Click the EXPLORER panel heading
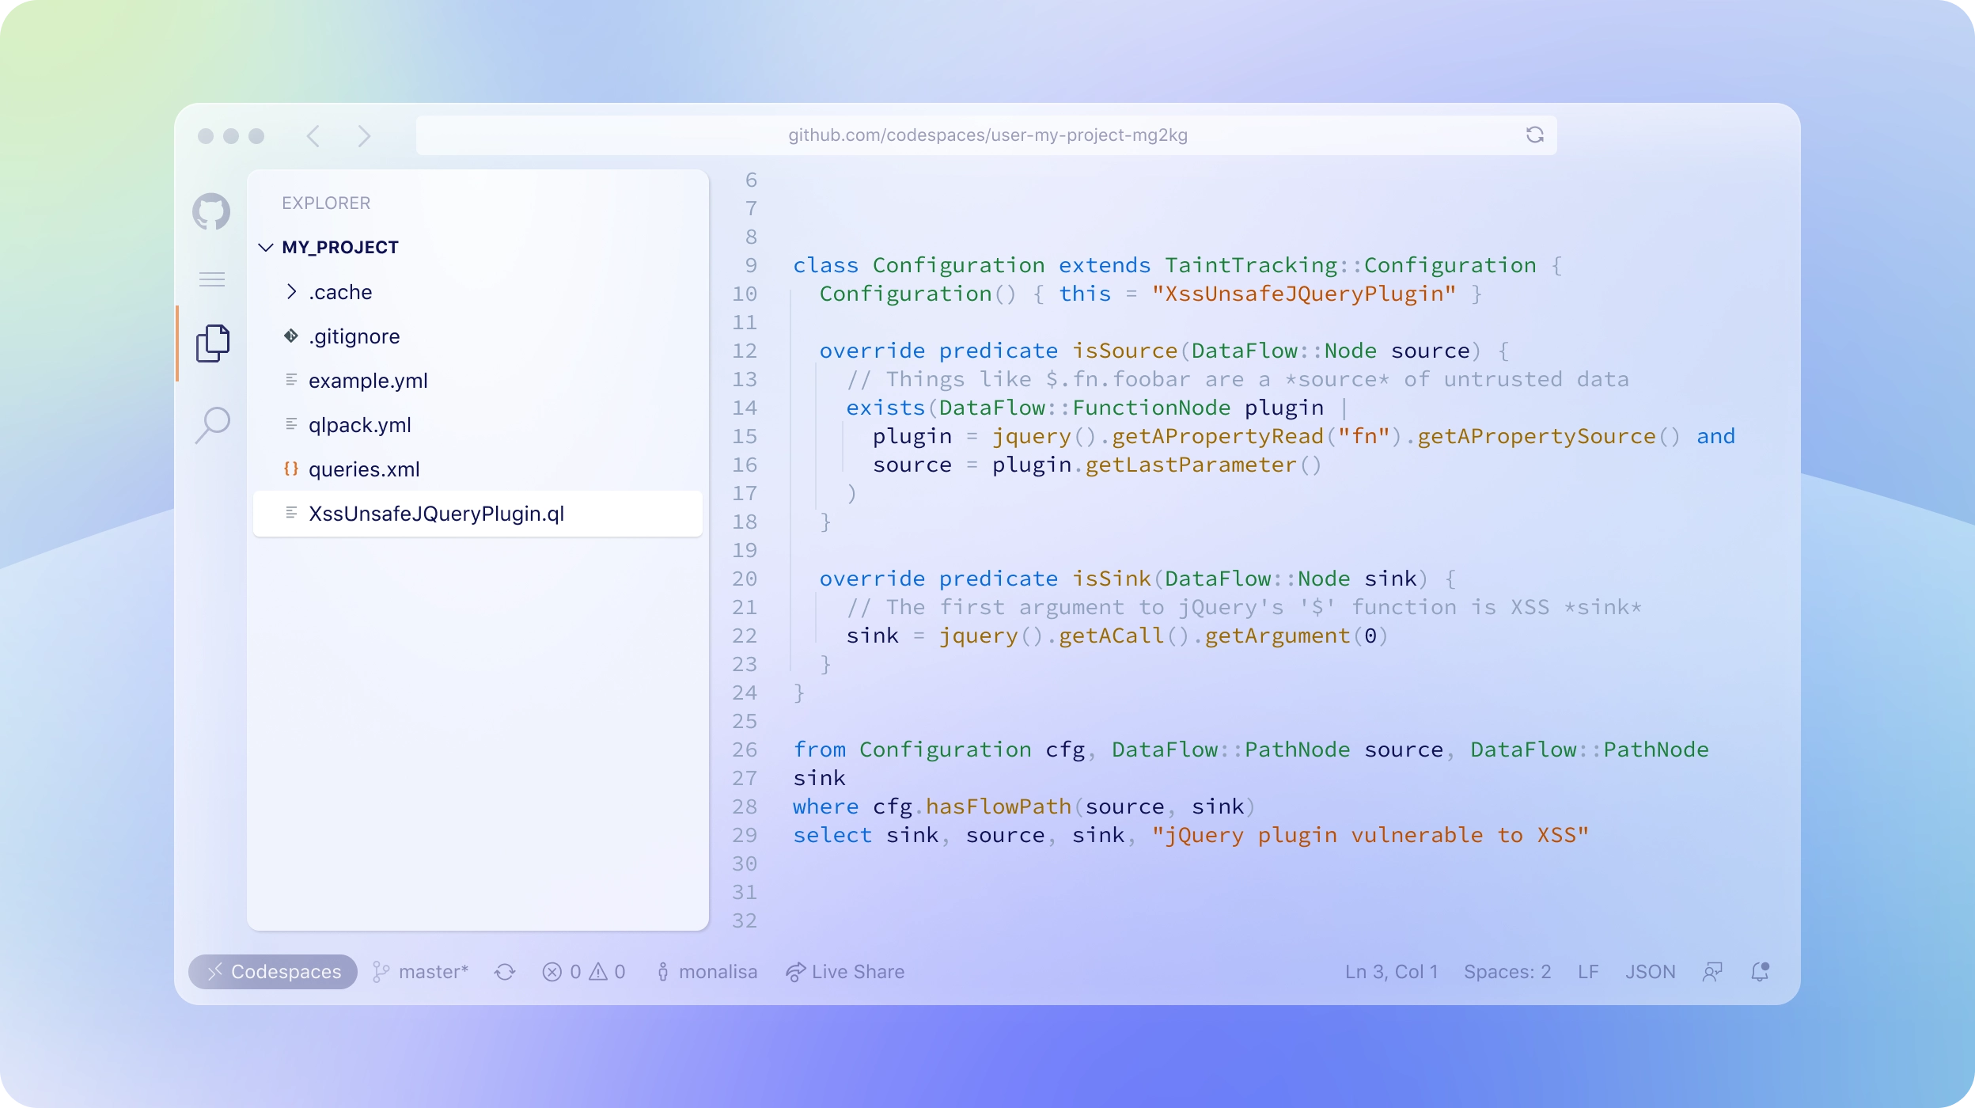The height and width of the screenshot is (1108, 1975). [x=326, y=203]
